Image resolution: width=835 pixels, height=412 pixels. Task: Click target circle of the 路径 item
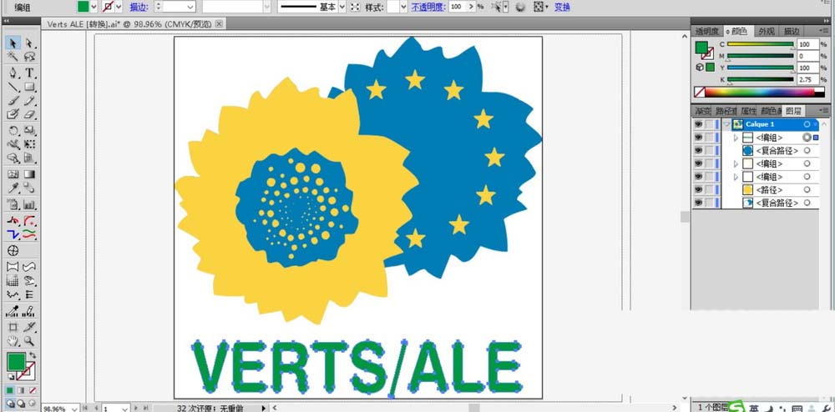(807, 190)
